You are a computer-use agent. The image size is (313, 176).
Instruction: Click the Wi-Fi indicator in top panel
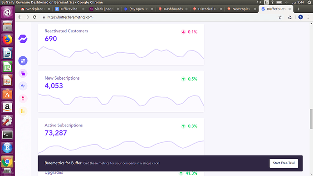click(x=259, y=2)
